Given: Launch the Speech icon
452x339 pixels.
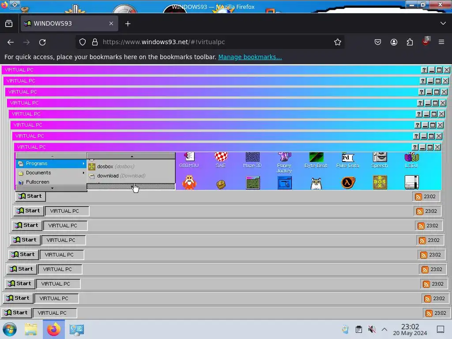Looking at the screenshot, I should [x=379, y=160].
